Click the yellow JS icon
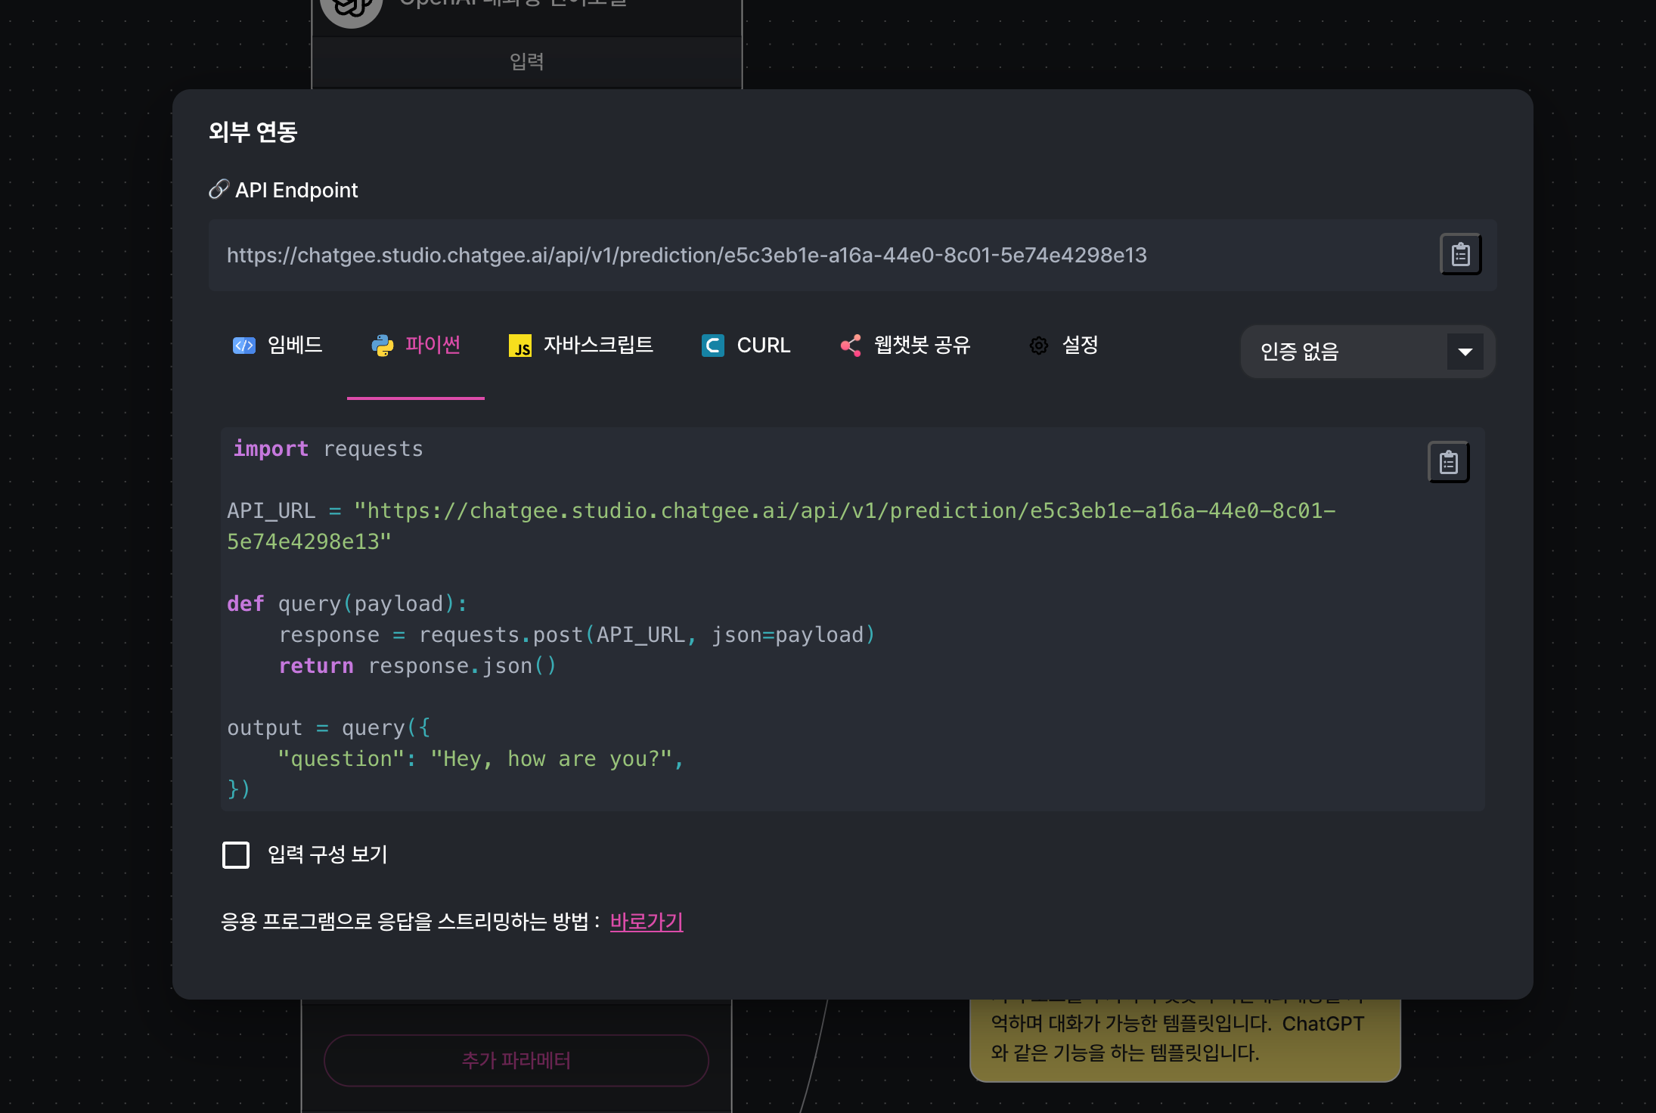The width and height of the screenshot is (1656, 1113). click(520, 346)
